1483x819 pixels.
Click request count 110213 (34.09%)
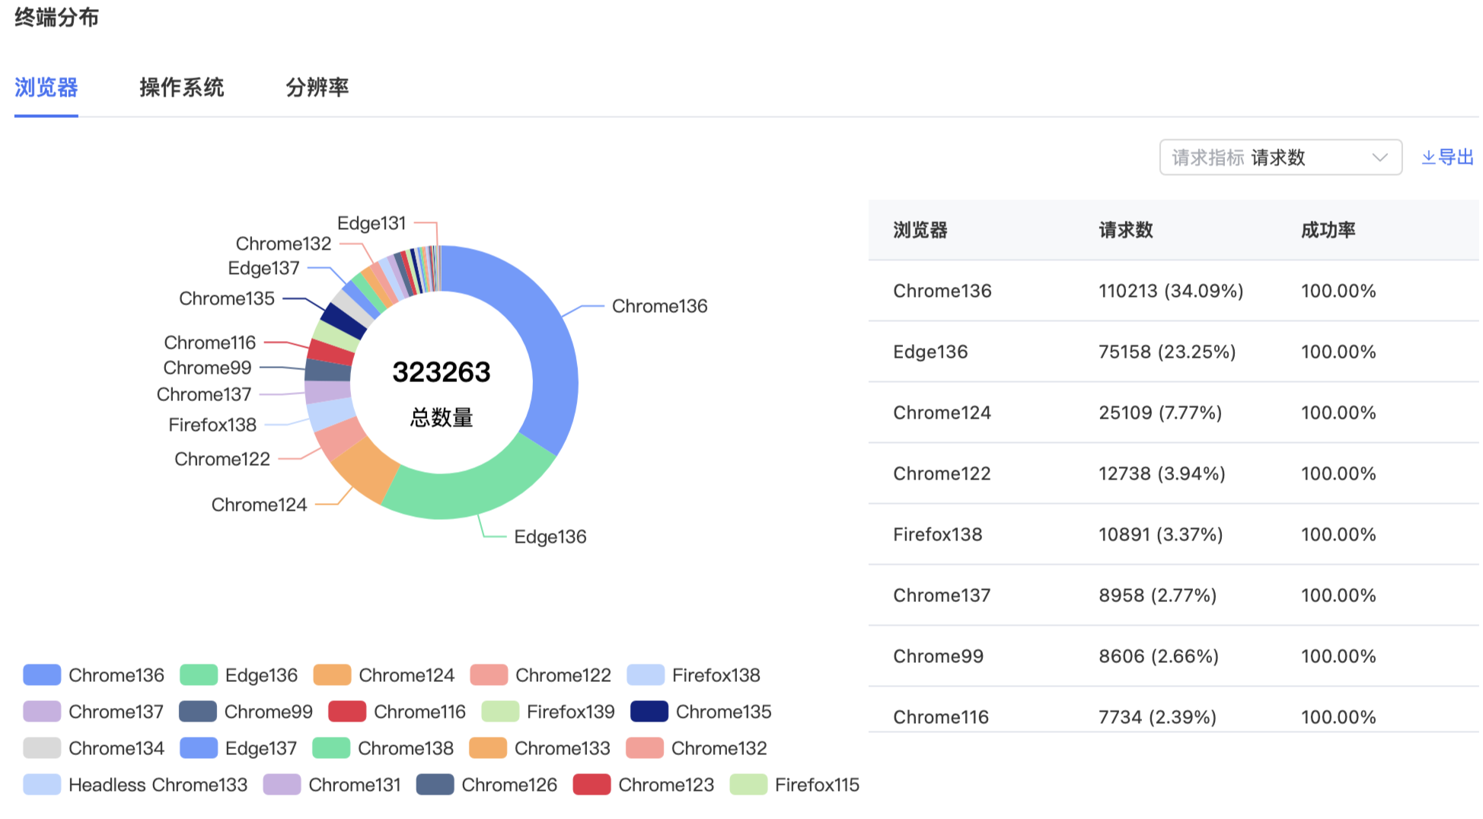1171,291
